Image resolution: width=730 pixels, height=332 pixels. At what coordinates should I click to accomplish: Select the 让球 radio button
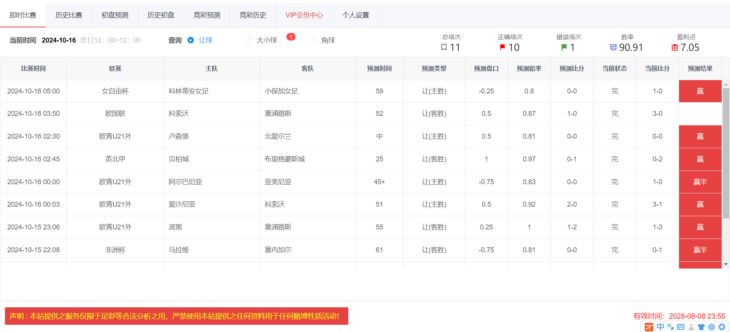(191, 40)
